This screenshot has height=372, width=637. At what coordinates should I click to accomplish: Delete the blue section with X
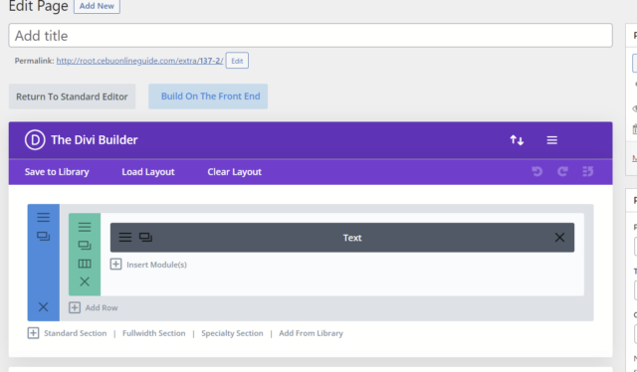click(44, 307)
